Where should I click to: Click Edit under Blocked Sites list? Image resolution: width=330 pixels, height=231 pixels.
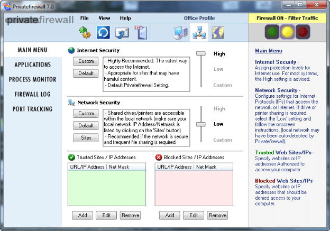pyautogui.click(x=194, y=215)
